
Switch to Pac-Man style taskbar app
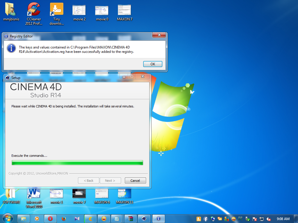click(x=91, y=219)
